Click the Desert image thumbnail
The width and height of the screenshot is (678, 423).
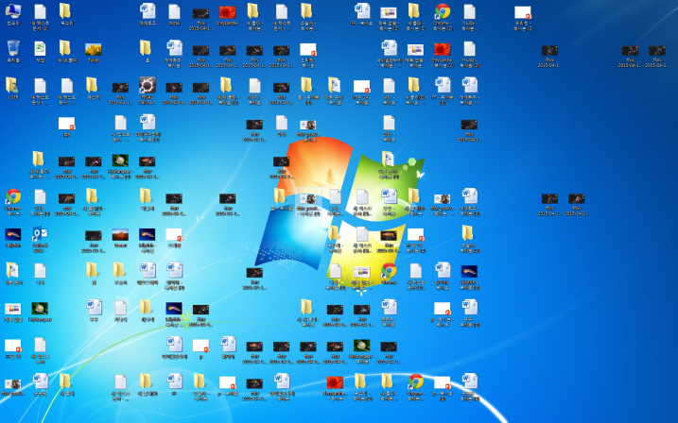[x=120, y=234]
